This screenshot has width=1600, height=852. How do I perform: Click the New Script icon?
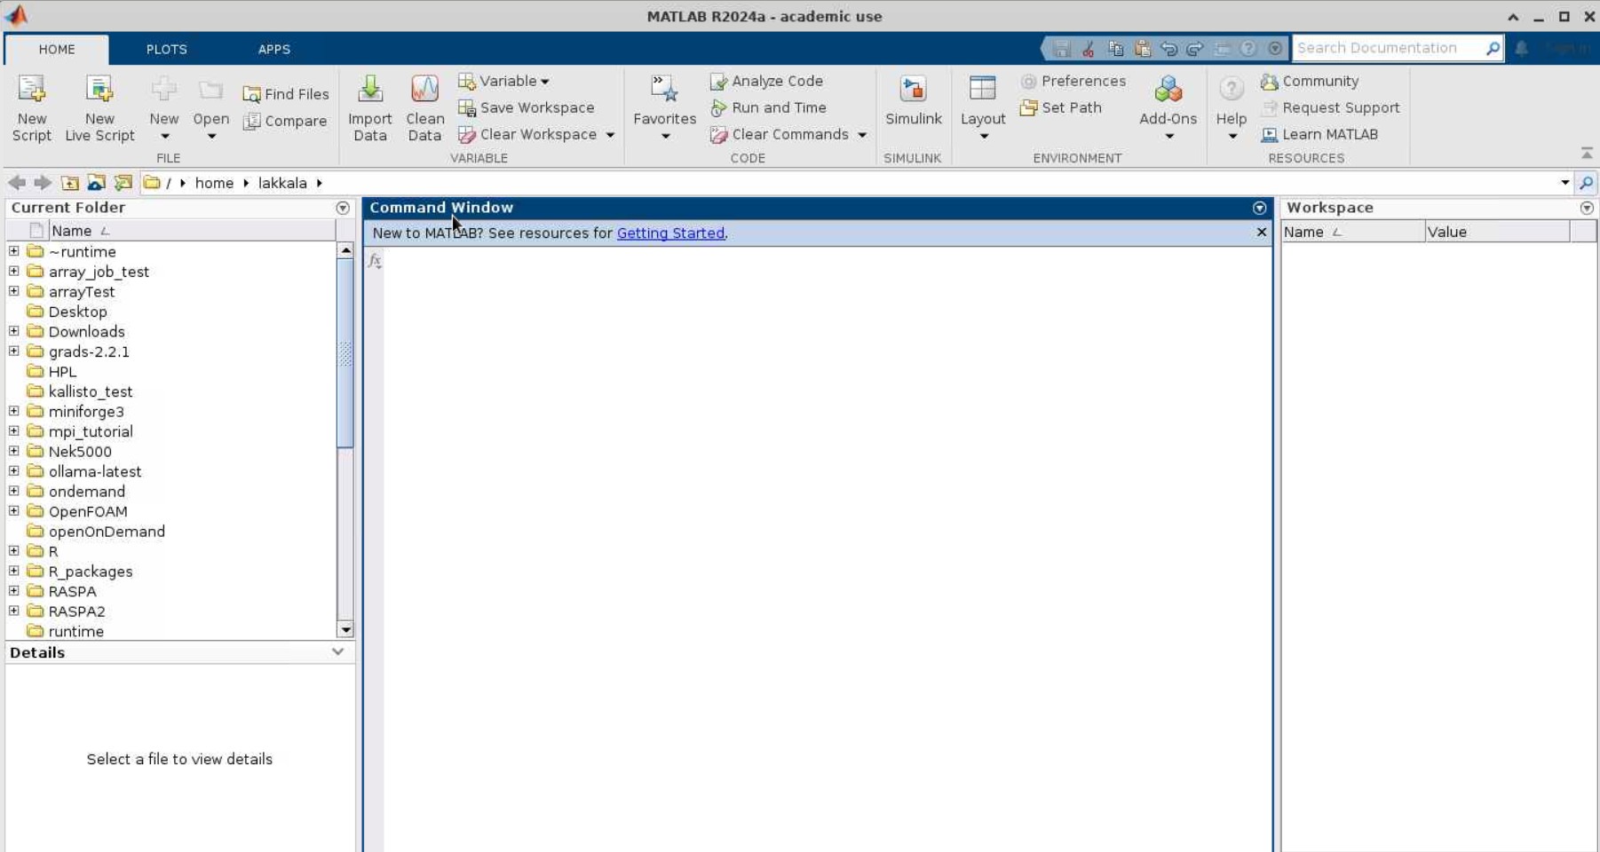[x=32, y=90]
